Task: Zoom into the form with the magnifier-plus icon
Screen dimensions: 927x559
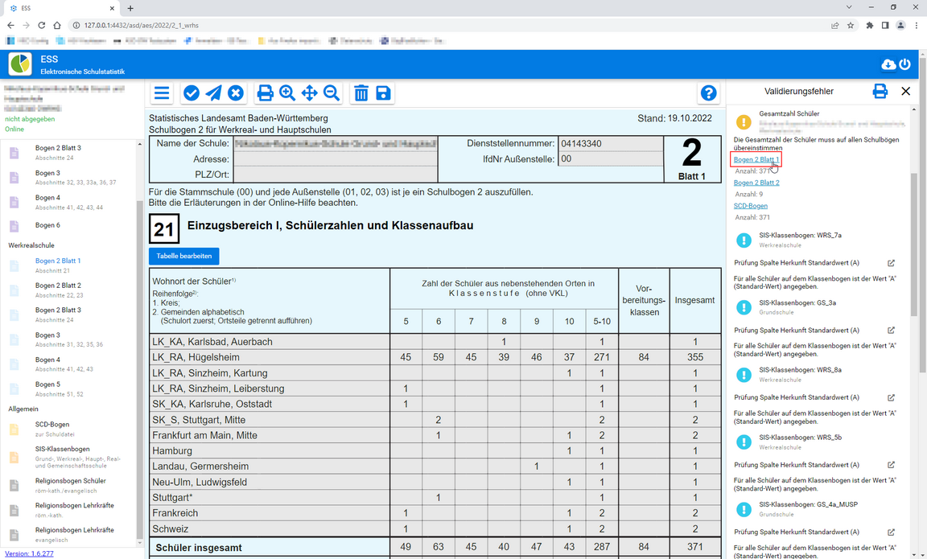Action: coord(286,92)
